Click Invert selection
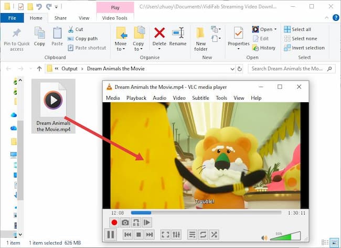 (x=304, y=48)
